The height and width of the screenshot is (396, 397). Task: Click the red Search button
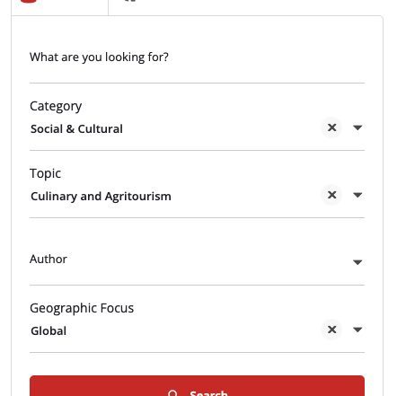197,386
